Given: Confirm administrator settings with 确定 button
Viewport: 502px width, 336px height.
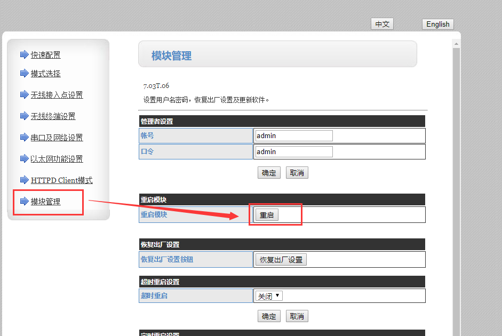Looking at the screenshot, I should [269, 173].
